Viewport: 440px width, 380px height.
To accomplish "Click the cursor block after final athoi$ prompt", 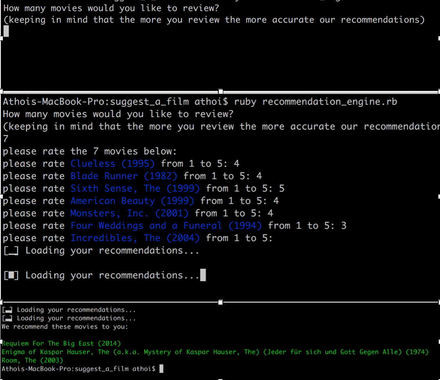I will coord(161,369).
